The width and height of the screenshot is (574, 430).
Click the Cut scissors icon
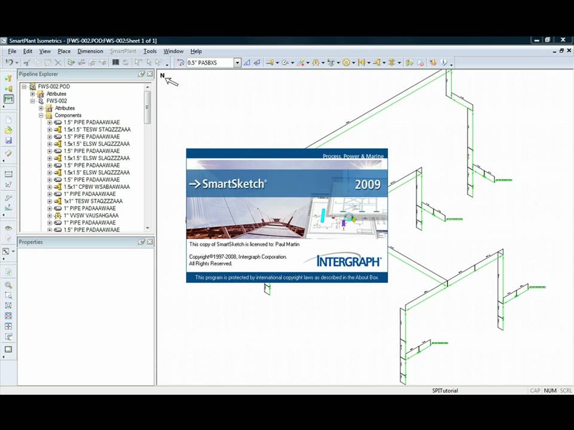click(x=26, y=63)
